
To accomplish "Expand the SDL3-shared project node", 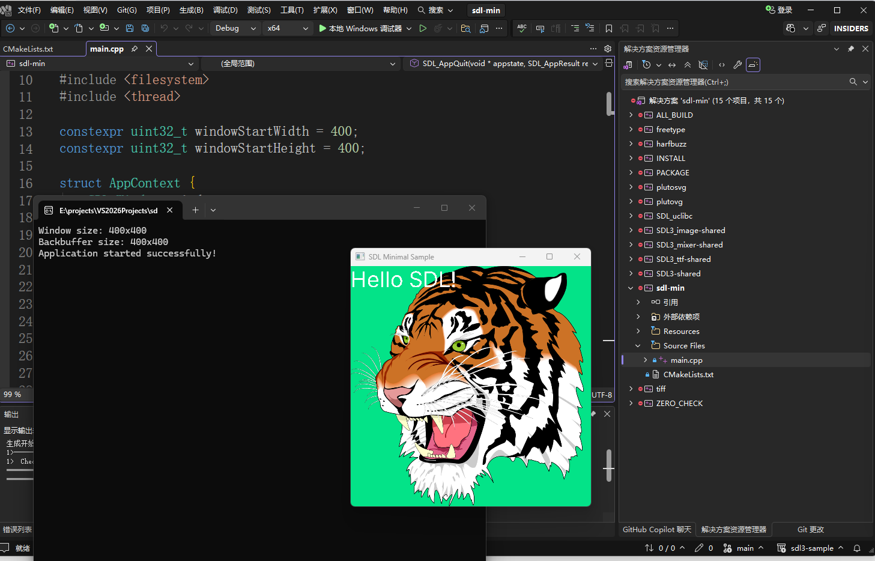I will pyautogui.click(x=631, y=273).
